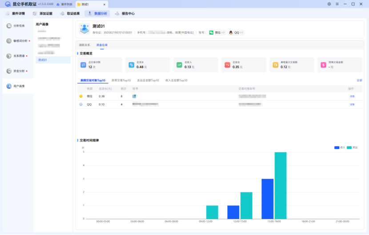Select 测试01 in the user portrait list
Screen dimensions: 369x235
[53, 60]
